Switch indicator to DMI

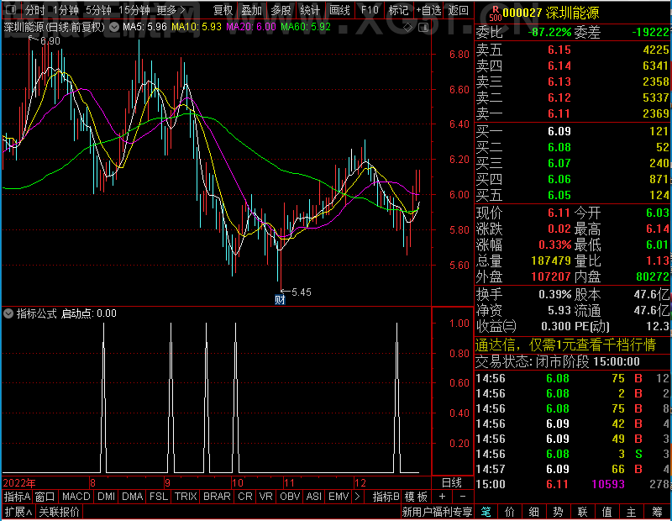(x=107, y=497)
